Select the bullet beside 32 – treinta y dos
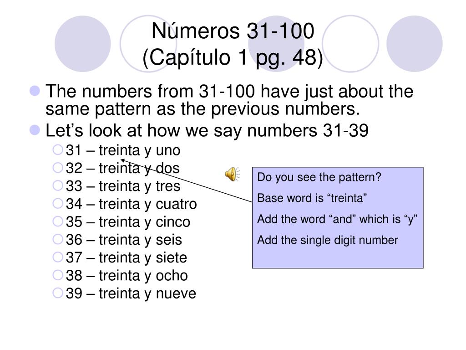The width and height of the screenshot is (466, 350). pos(58,168)
